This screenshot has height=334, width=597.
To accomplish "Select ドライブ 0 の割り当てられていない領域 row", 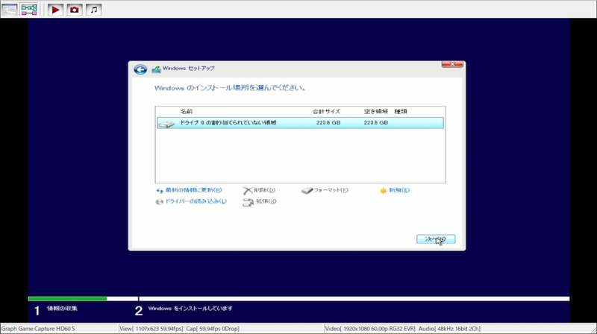I will point(300,123).
